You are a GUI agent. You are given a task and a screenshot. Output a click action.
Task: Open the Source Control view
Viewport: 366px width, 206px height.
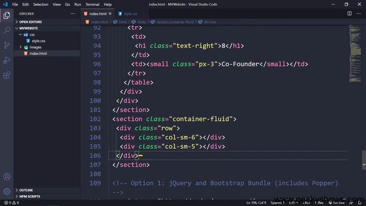click(x=7, y=45)
